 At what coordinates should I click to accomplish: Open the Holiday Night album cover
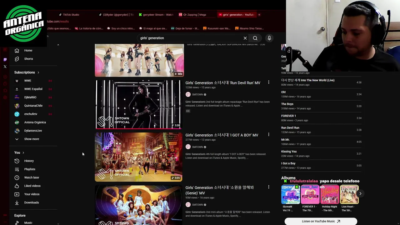pyautogui.click(x=330, y=194)
